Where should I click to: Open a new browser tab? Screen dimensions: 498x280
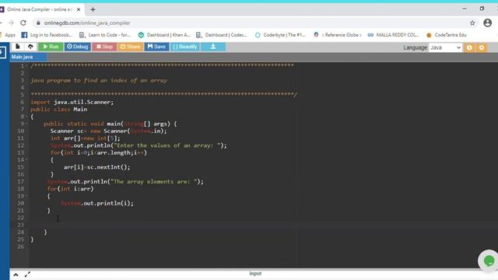tap(93, 9)
